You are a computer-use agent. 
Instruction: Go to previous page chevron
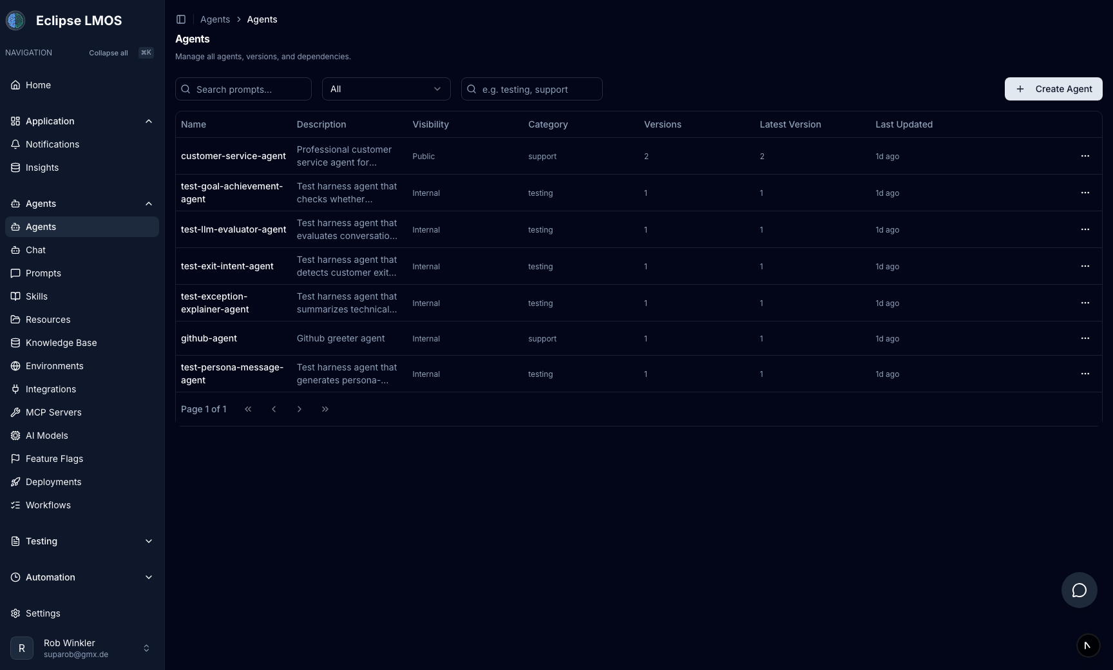(x=274, y=409)
